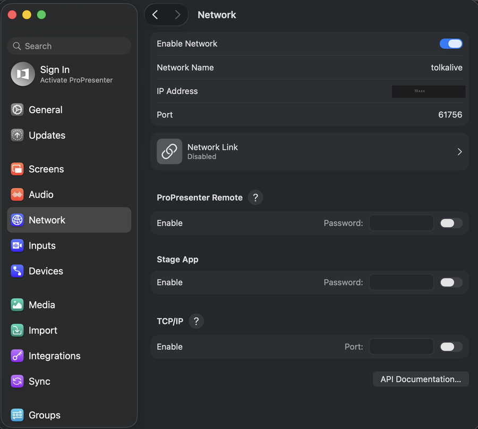
Task: Open the Updates arrow icon
Action: pos(17,135)
